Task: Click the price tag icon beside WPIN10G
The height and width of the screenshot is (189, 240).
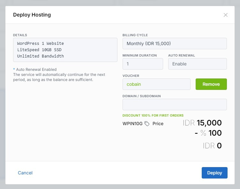Action: [x=147, y=124]
